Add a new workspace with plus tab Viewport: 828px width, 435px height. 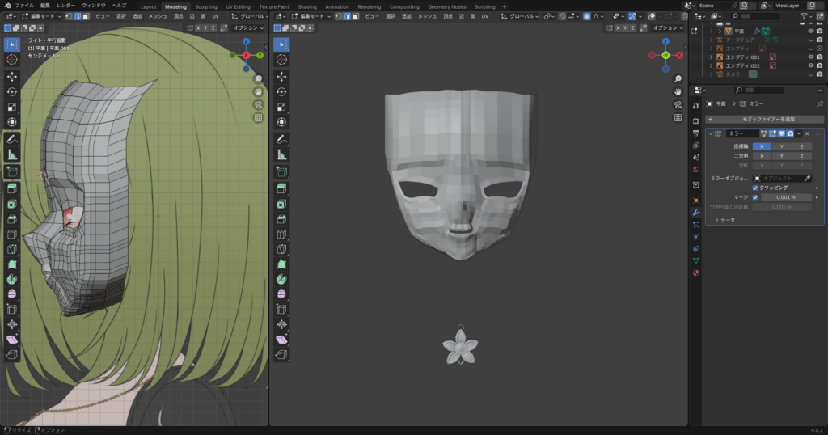504,6
